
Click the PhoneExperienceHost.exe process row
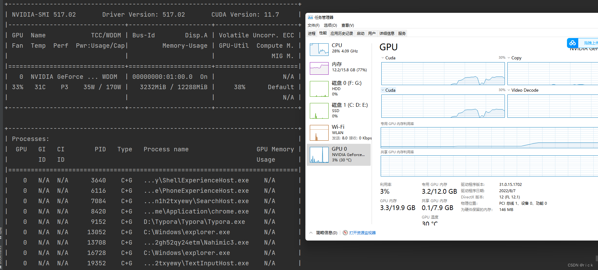[153, 191]
